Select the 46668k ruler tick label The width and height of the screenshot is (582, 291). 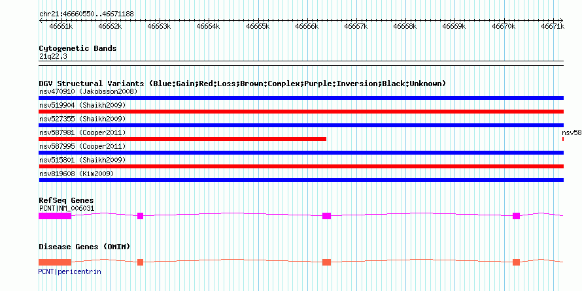pos(405,27)
